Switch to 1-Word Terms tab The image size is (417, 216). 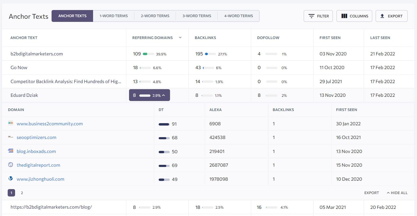(114, 16)
